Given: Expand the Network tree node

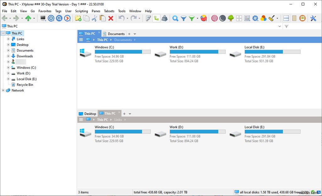Looking at the screenshot, I should [3, 90].
